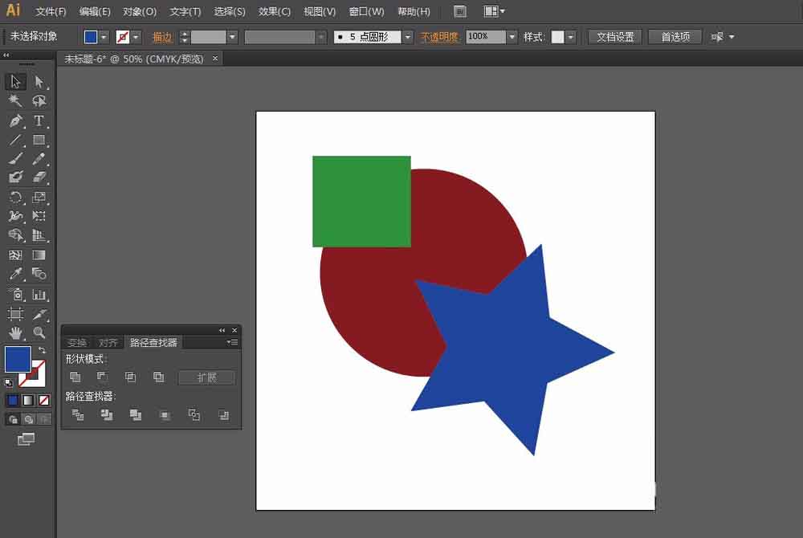
Task: Click Unite shape mode in Pathfinder
Action: pyautogui.click(x=75, y=377)
